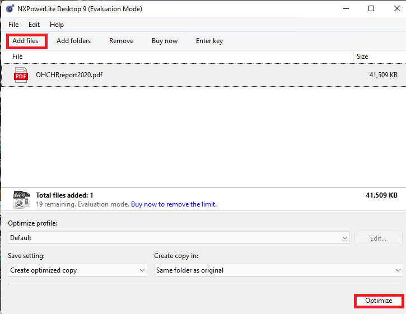Image resolution: width=406 pixels, height=314 pixels.
Task: Open the Save setting dropdown
Action: tap(78, 270)
